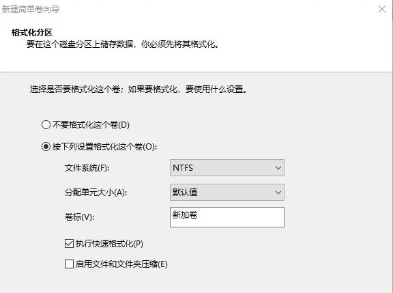Click the 文件系统(F) field label
Viewport: 393px width, 293px height.
87,168
